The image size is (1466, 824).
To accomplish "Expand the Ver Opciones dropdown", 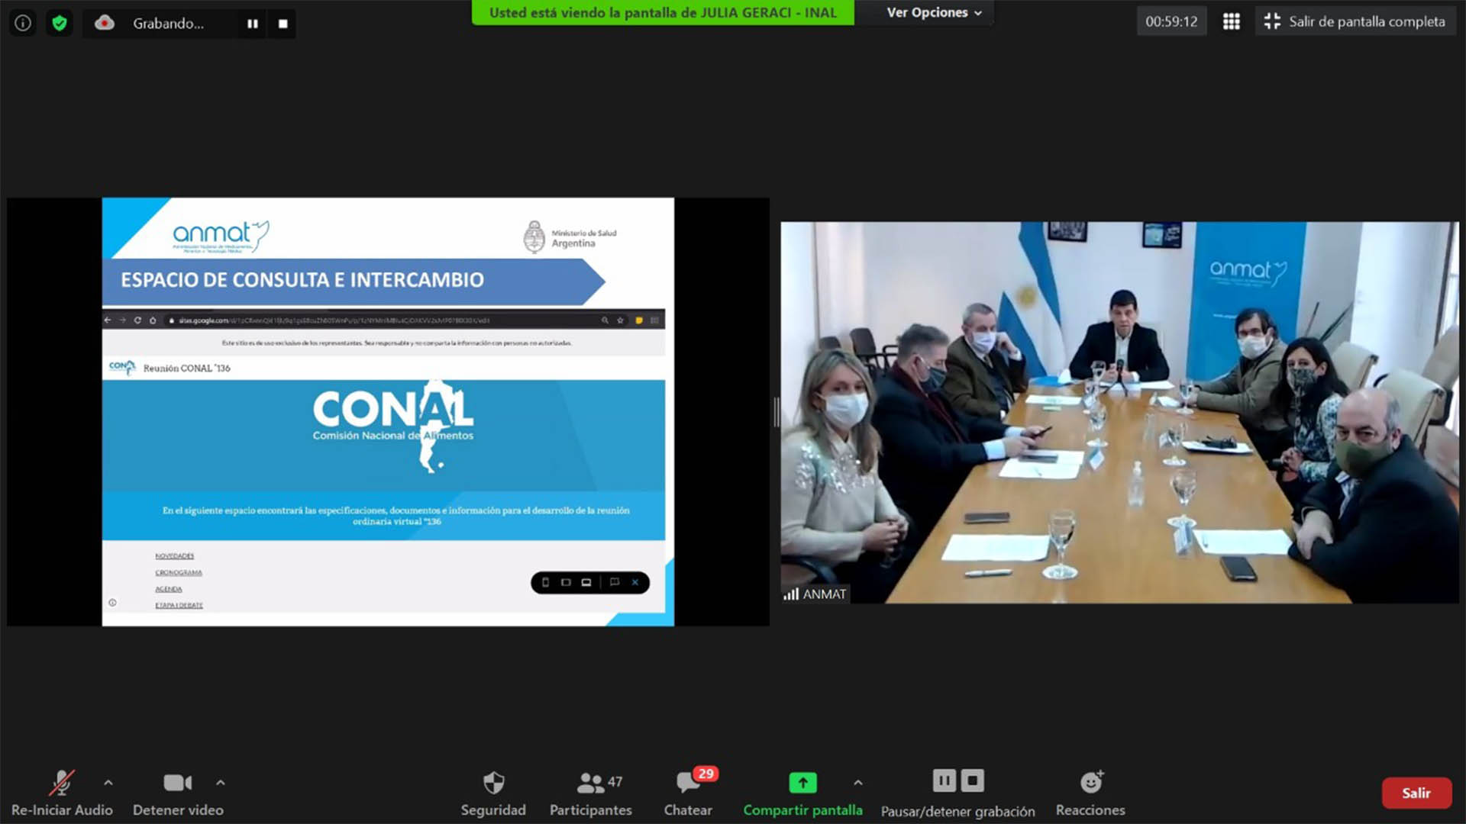I will [934, 13].
